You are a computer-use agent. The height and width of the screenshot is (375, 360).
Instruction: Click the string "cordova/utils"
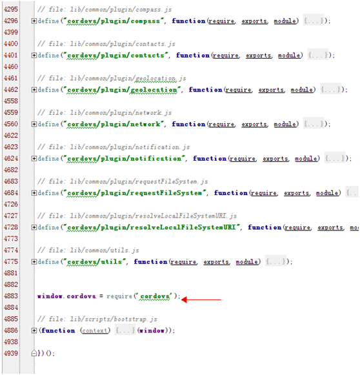(x=94, y=262)
